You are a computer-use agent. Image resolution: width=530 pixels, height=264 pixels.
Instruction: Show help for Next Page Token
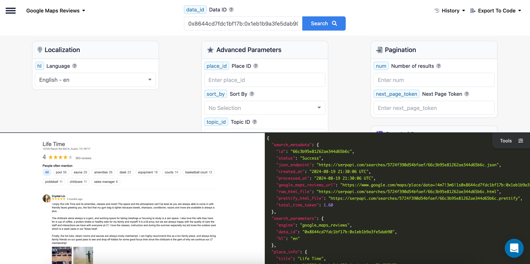(x=467, y=94)
